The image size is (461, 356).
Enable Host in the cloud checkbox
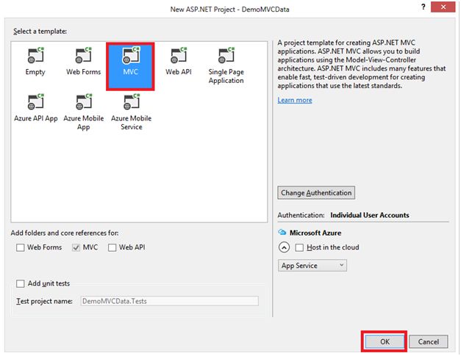(299, 247)
